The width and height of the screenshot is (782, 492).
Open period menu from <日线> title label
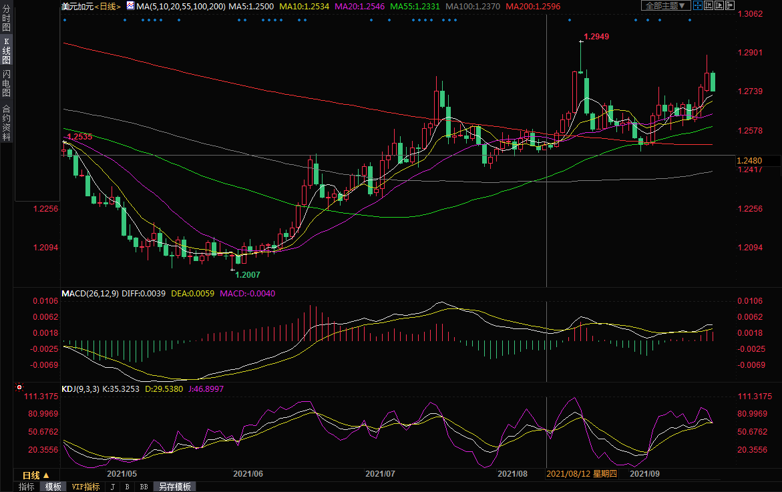tap(108, 6)
